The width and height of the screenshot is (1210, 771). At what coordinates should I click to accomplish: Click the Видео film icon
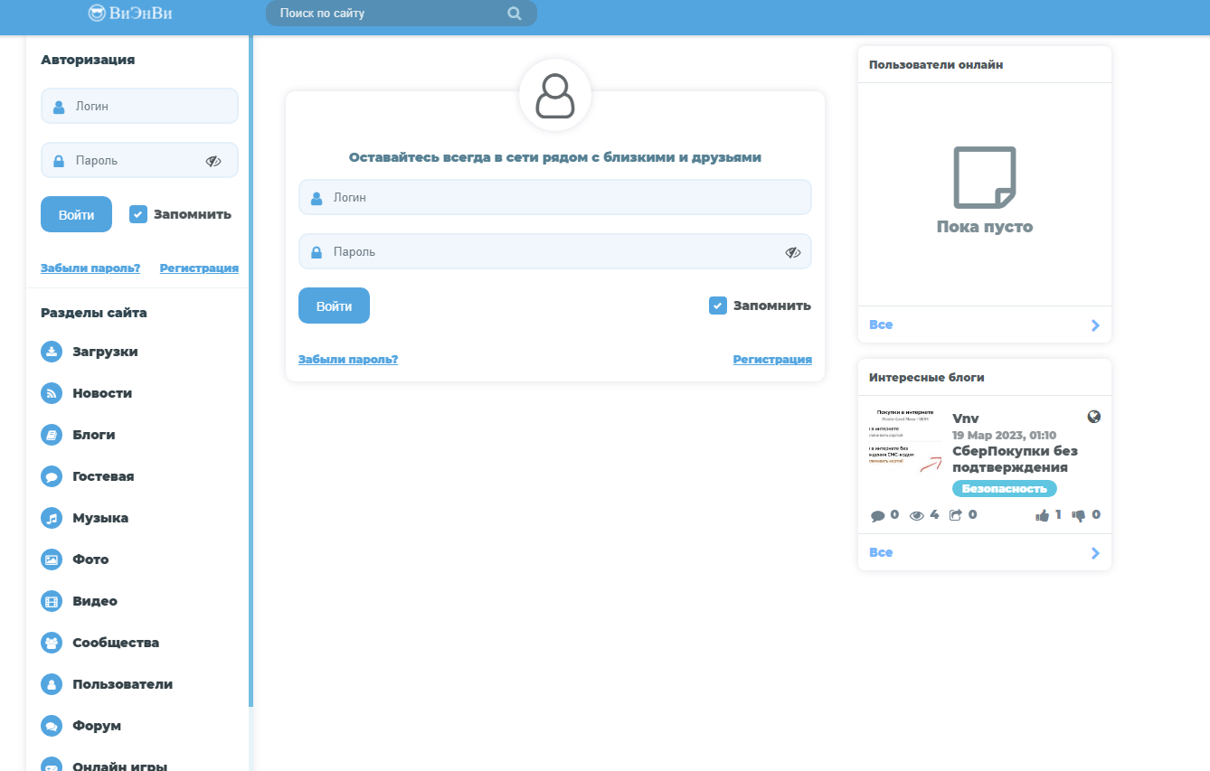click(52, 601)
